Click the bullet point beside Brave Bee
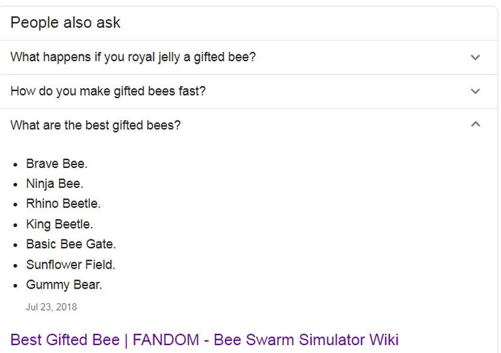The image size is (501, 353). coord(15,164)
